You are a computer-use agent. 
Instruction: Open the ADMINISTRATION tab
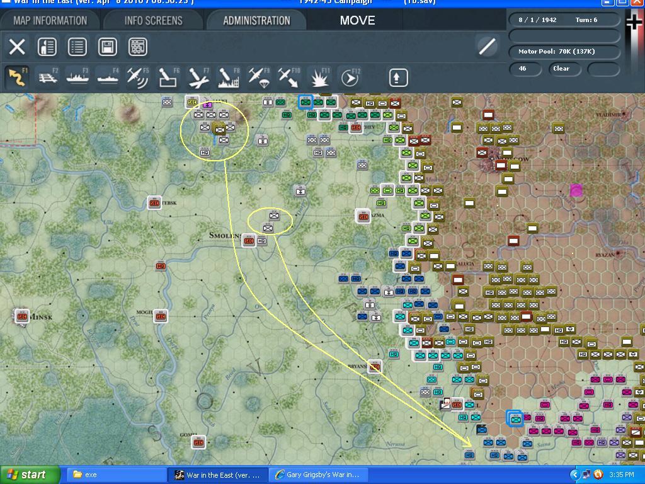click(257, 21)
